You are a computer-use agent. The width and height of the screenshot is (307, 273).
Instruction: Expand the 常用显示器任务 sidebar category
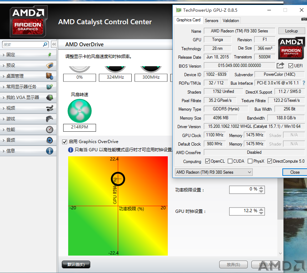tap(28, 86)
